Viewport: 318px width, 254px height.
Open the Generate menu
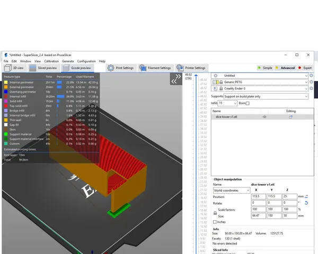68,61
